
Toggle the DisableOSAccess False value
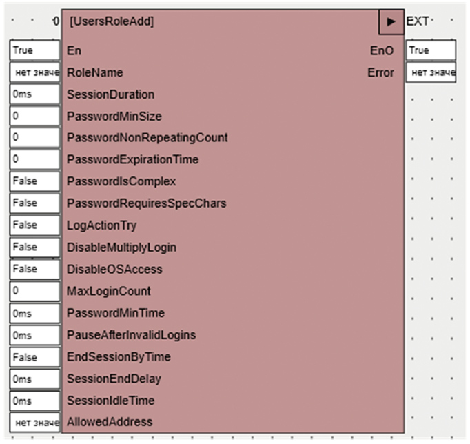click(35, 269)
